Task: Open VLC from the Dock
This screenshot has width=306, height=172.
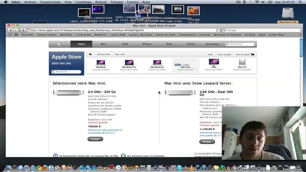Action: tap(191, 167)
